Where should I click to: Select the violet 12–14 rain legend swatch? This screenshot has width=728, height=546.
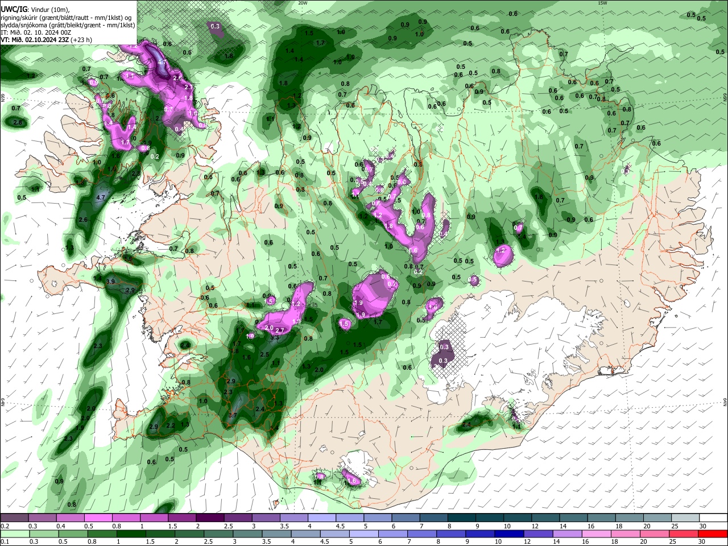click(x=537, y=533)
